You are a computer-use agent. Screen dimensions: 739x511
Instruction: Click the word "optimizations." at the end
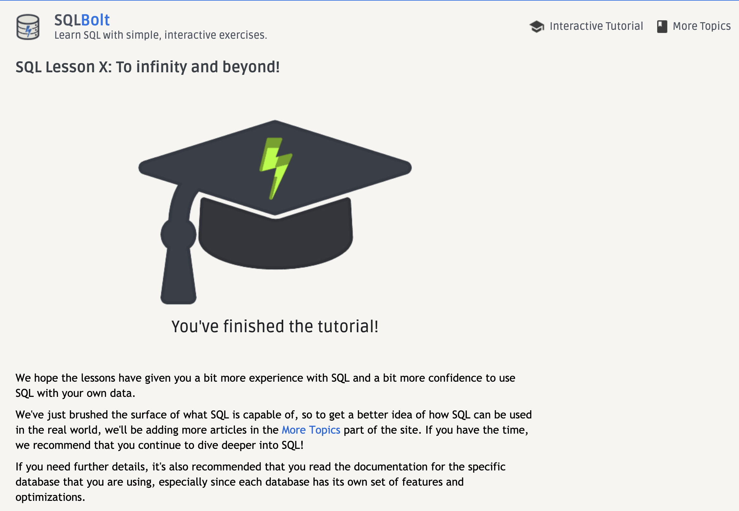tap(50, 497)
